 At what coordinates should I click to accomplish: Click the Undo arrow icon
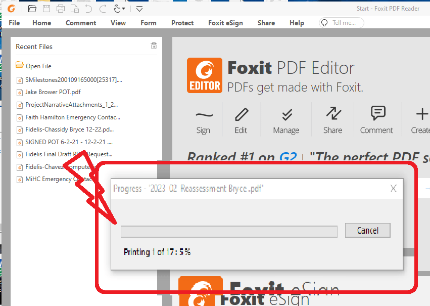click(88, 9)
